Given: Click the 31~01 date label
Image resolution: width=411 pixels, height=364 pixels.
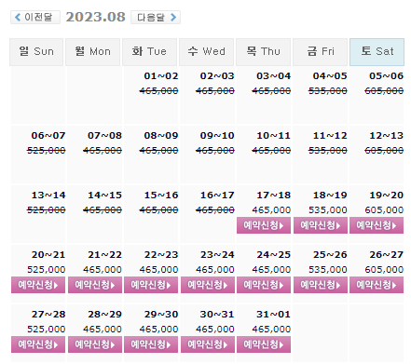Looking at the screenshot, I should 274,315.
